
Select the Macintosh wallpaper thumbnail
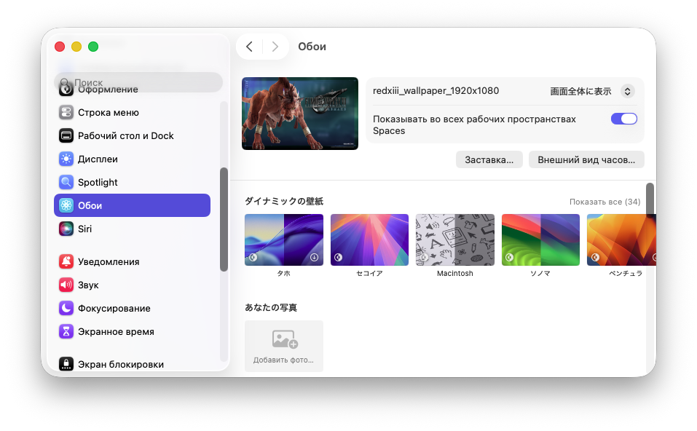455,240
